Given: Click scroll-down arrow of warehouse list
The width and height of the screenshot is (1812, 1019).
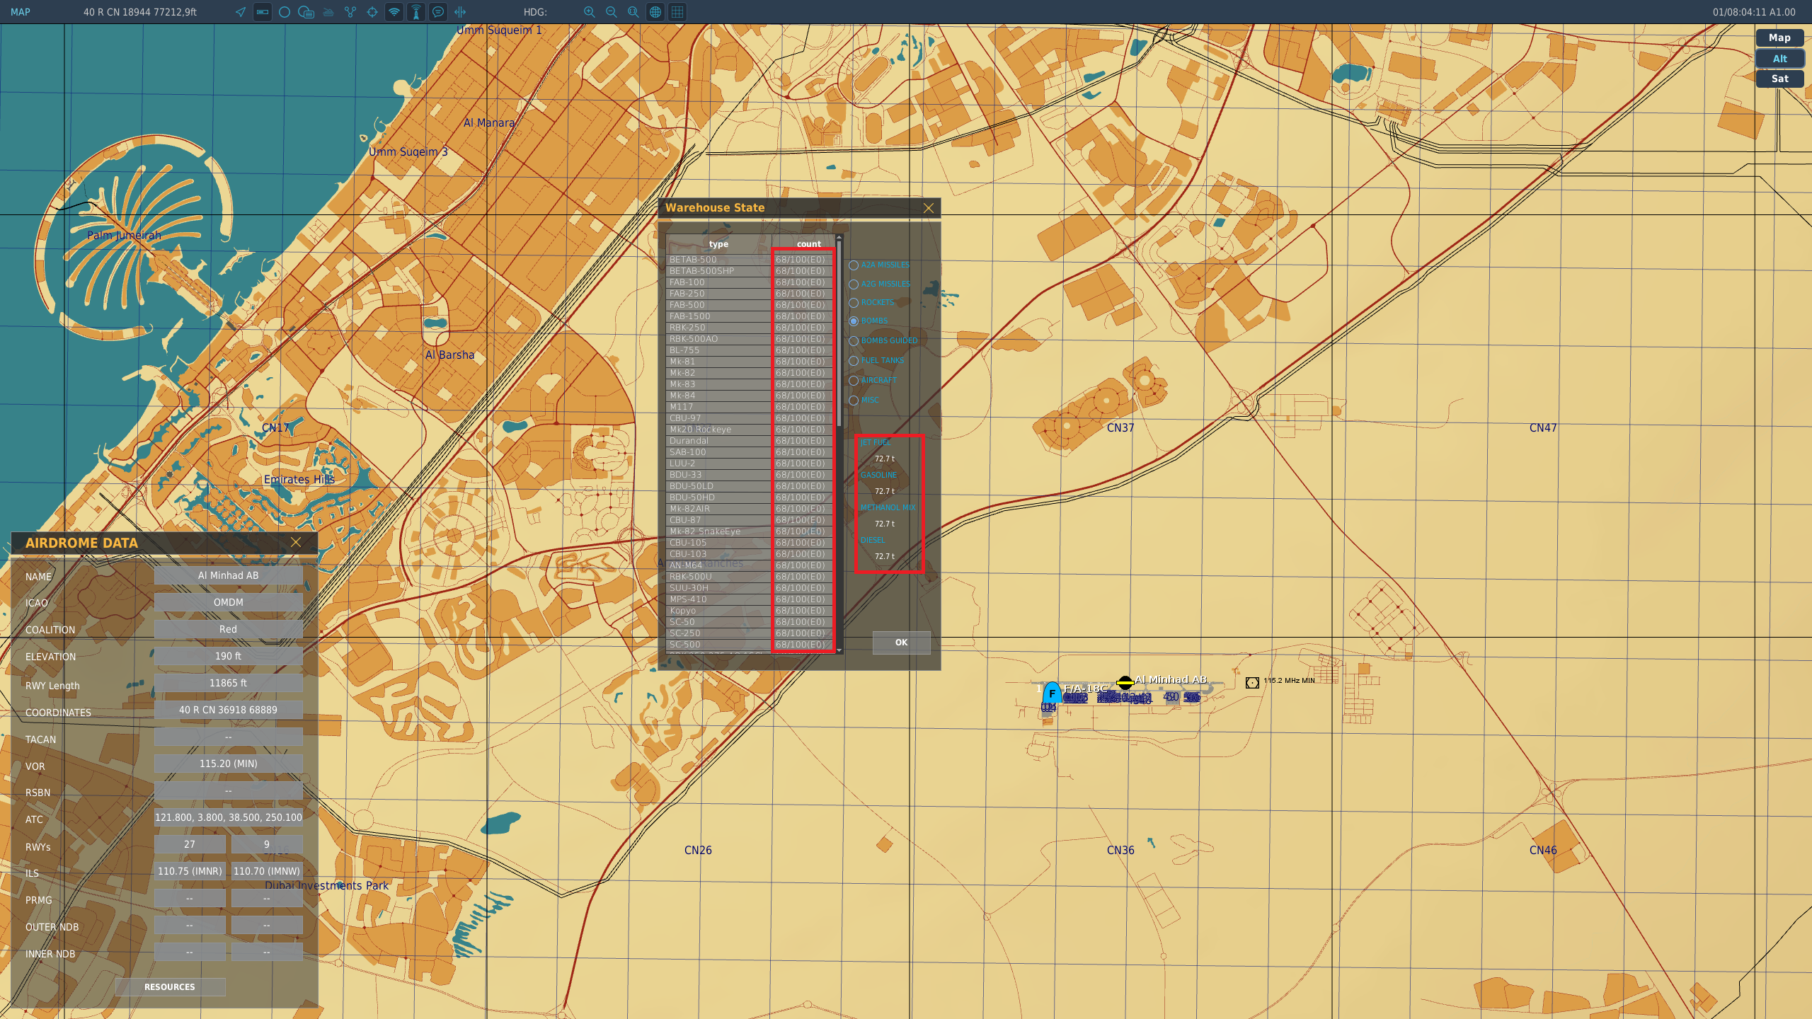Looking at the screenshot, I should (839, 650).
